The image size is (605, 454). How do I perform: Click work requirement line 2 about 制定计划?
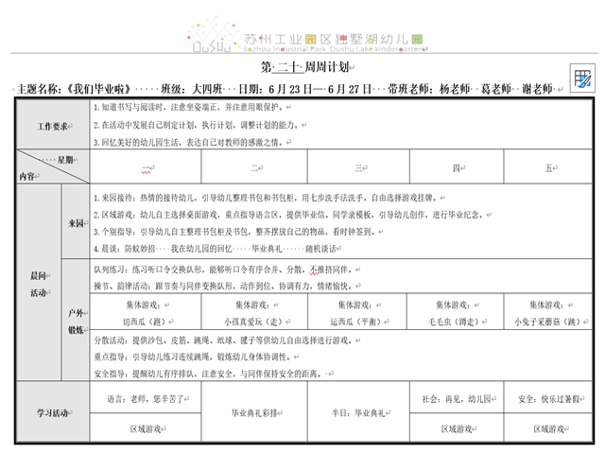pos(198,125)
